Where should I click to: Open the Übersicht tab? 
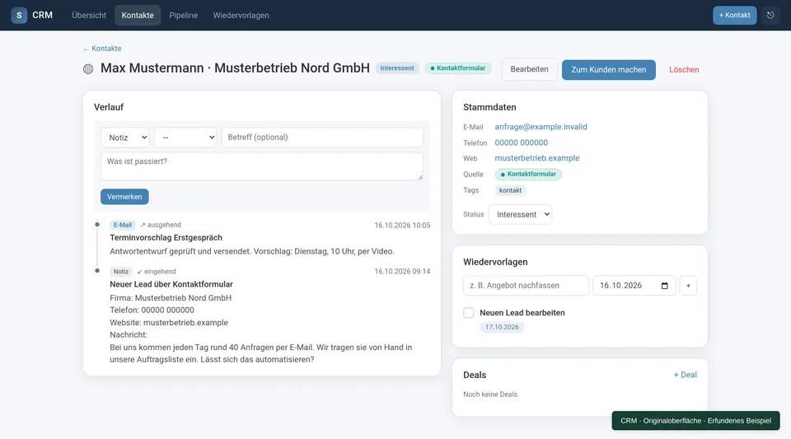(x=89, y=15)
